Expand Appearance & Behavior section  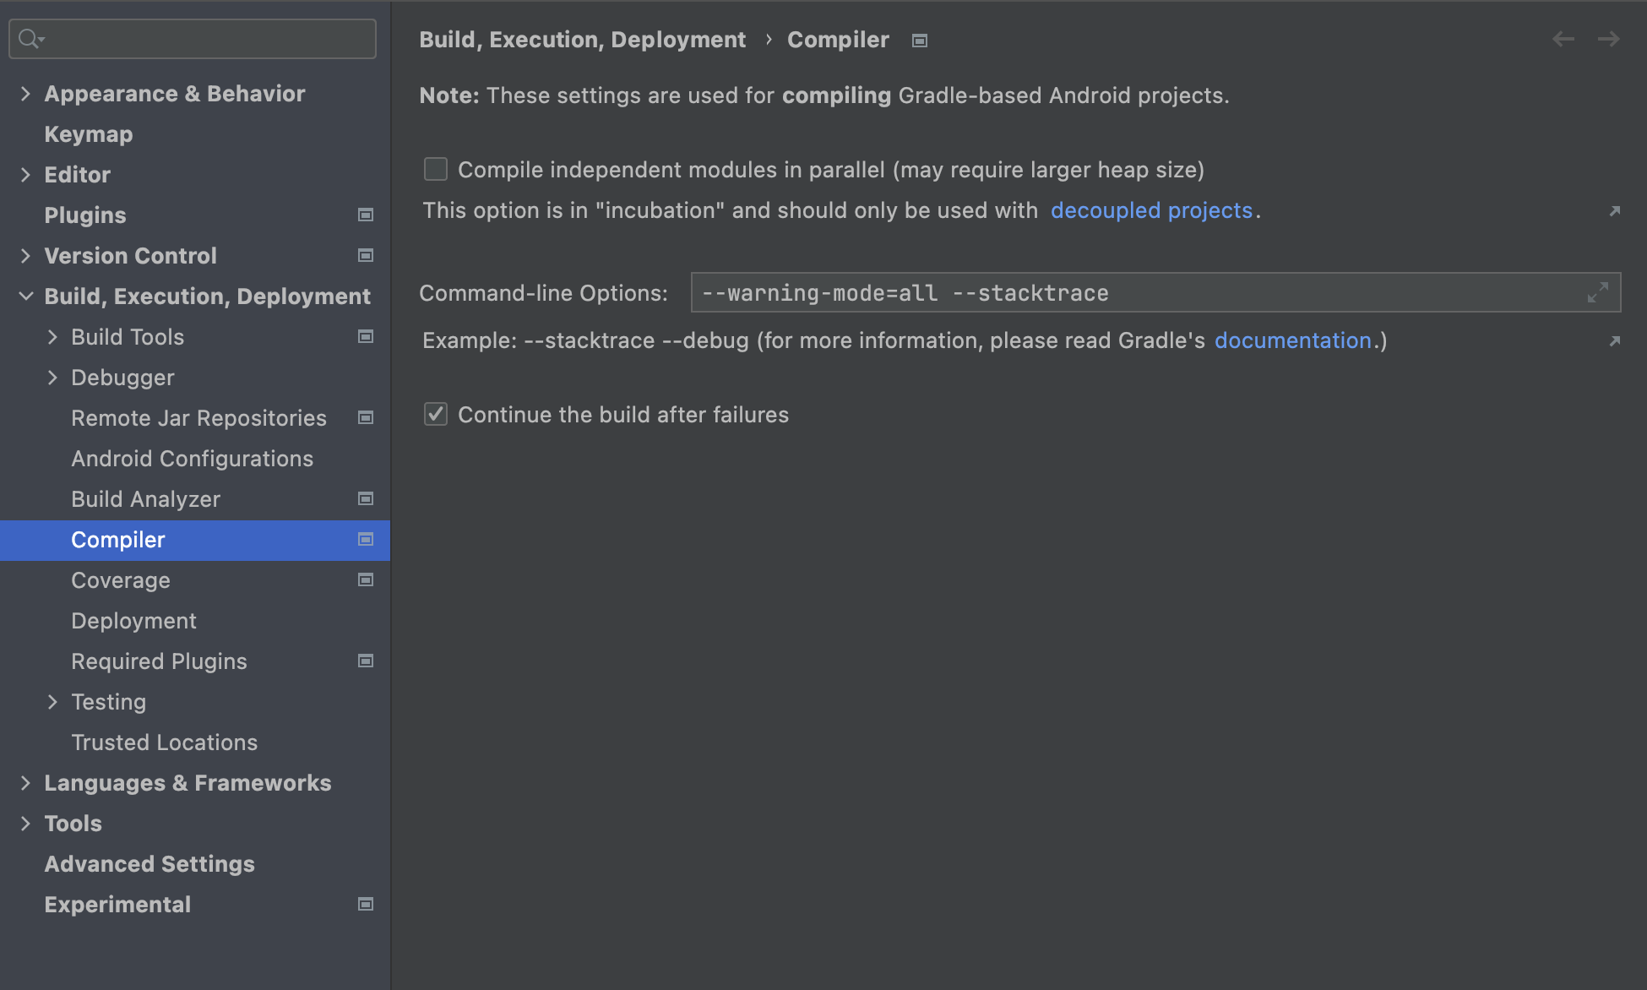(x=25, y=94)
